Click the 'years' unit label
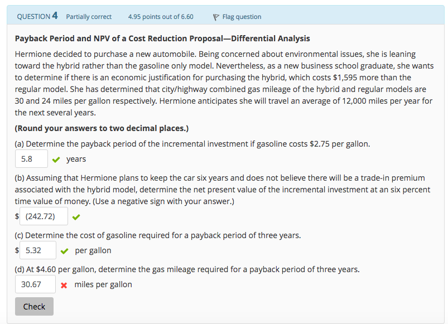The height and width of the screenshot is (324, 448). [76, 159]
